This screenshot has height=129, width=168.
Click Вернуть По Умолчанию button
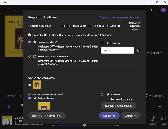click(47, 116)
